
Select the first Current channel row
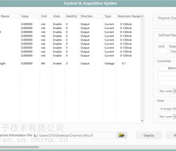click(70, 24)
